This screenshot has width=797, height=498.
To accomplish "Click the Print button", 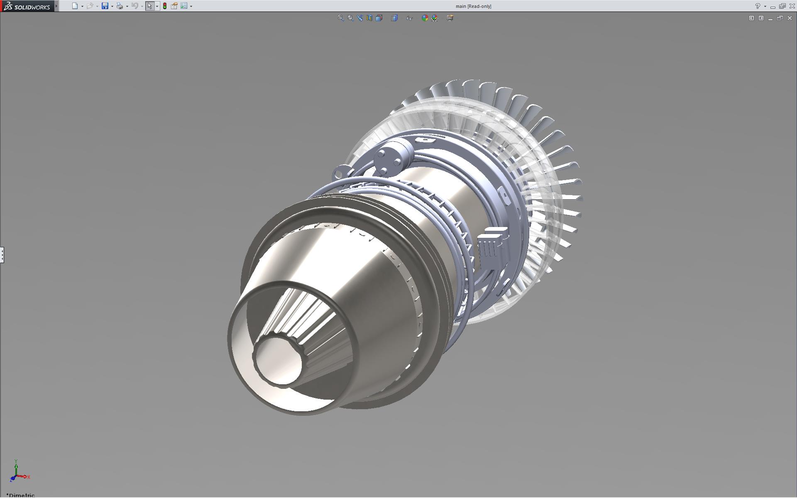I will point(120,6).
